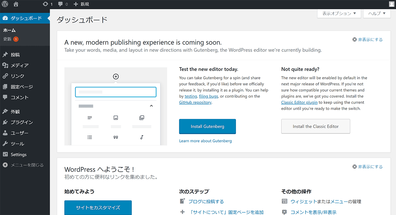Collapse the block category chevron in preview

(x=151, y=106)
